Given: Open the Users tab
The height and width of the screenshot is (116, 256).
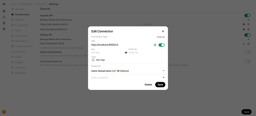Looking at the screenshot, I should point(14,4).
